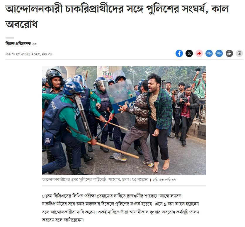Click the publication date text

(29, 54)
